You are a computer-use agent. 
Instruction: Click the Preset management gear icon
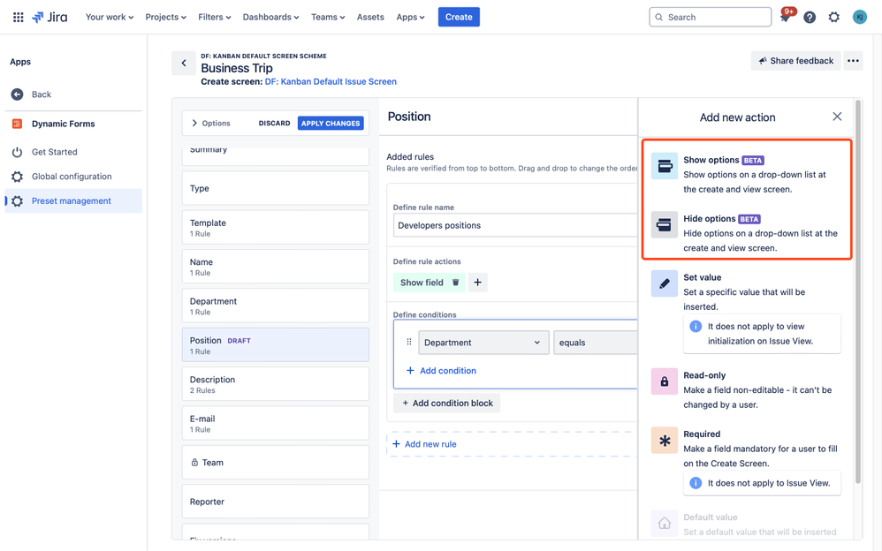[18, 201]
